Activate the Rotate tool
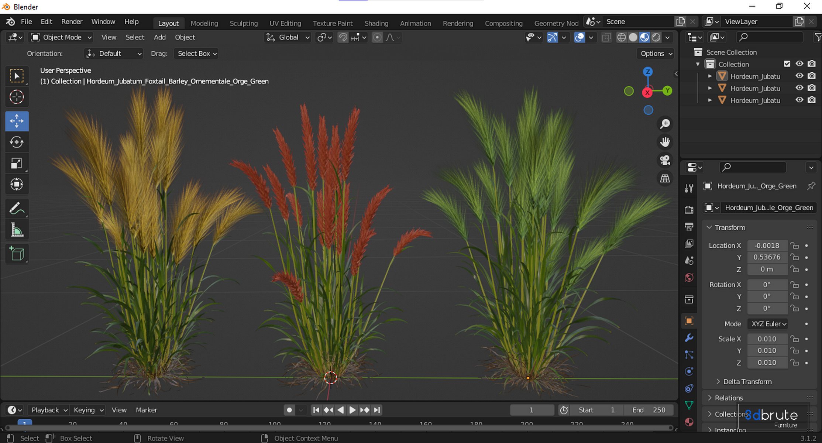The width and height of the screenshot is (822, 443). click(x=17, y=142)
